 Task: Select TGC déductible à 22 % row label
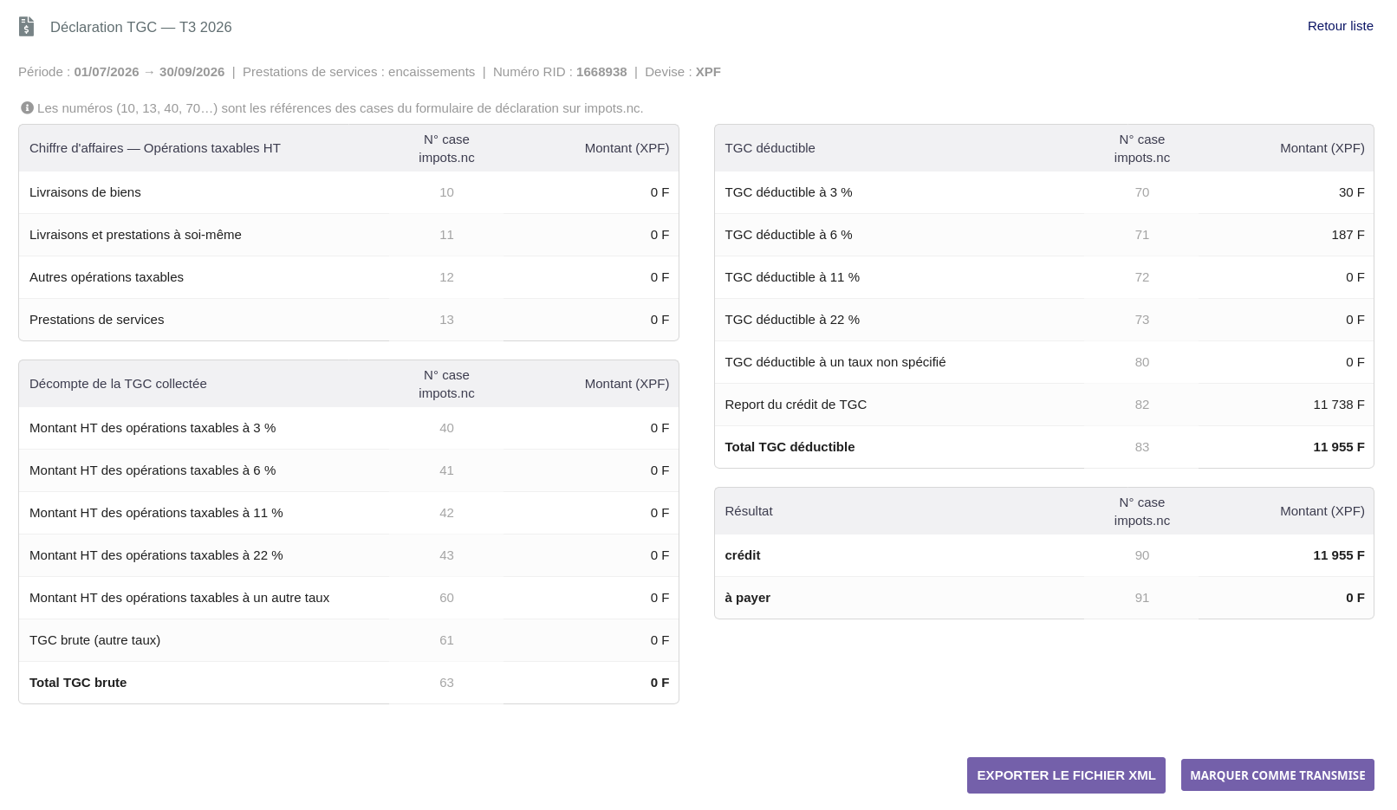(792, 320)
